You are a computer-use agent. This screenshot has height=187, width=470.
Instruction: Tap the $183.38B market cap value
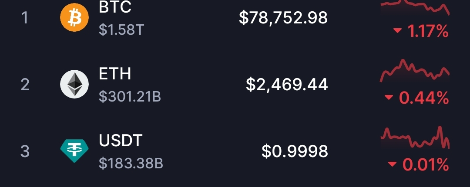tap(131, 164)
